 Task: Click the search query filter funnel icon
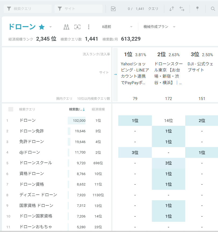(x=9, y=9)
